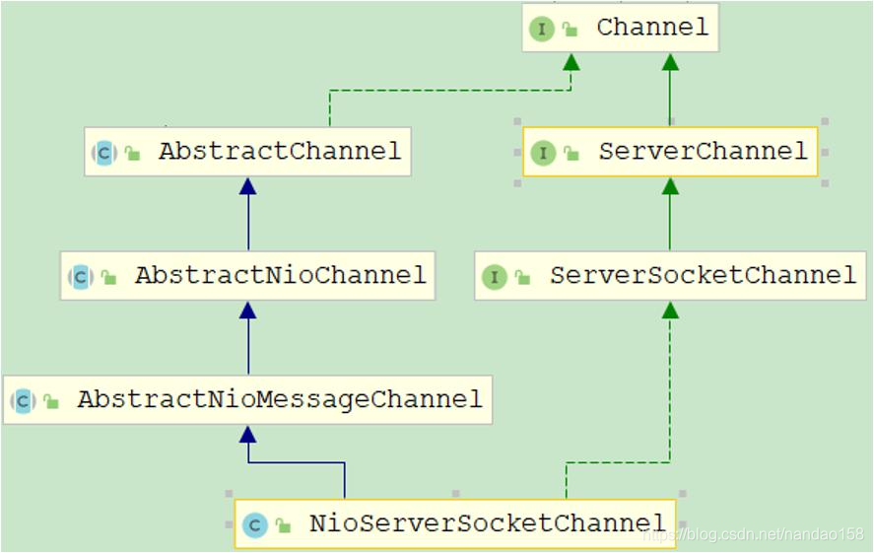The image size is (874, 553).
Task: Click the class icon of AbstractNioMessageChannel
Action: 23,401
